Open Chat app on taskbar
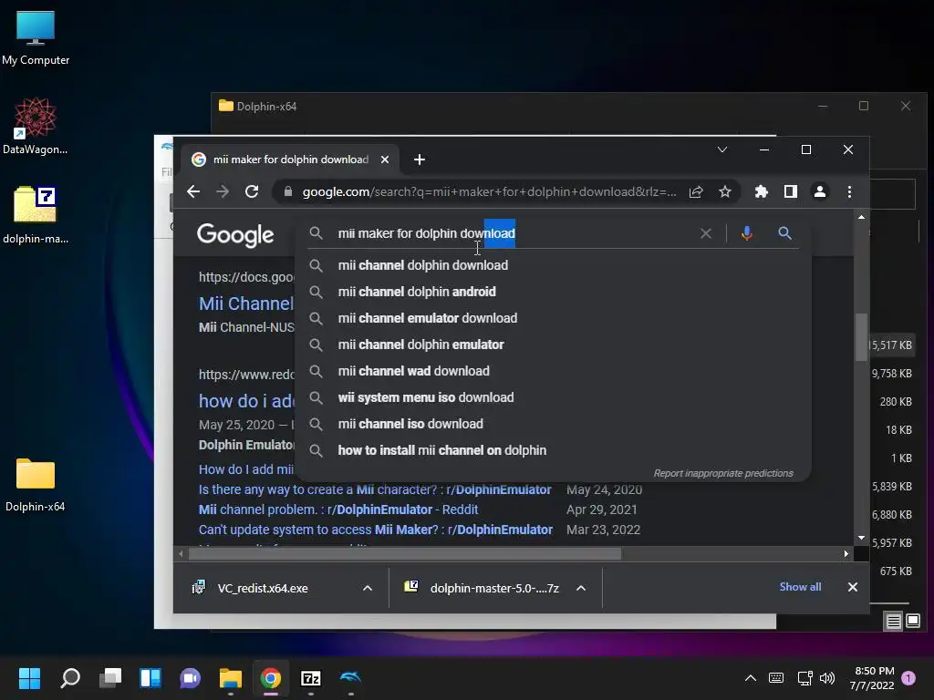The width and height of the screenshot is (934, 700). pyautogui.click(x=191, y=678)
